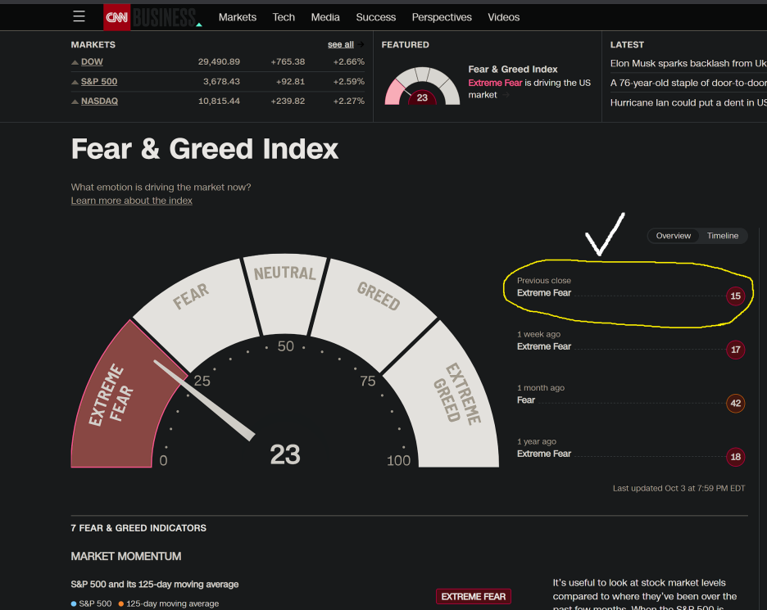
Task: Click the NASDAQ up-arrow indicator
Action: point(75,102)
